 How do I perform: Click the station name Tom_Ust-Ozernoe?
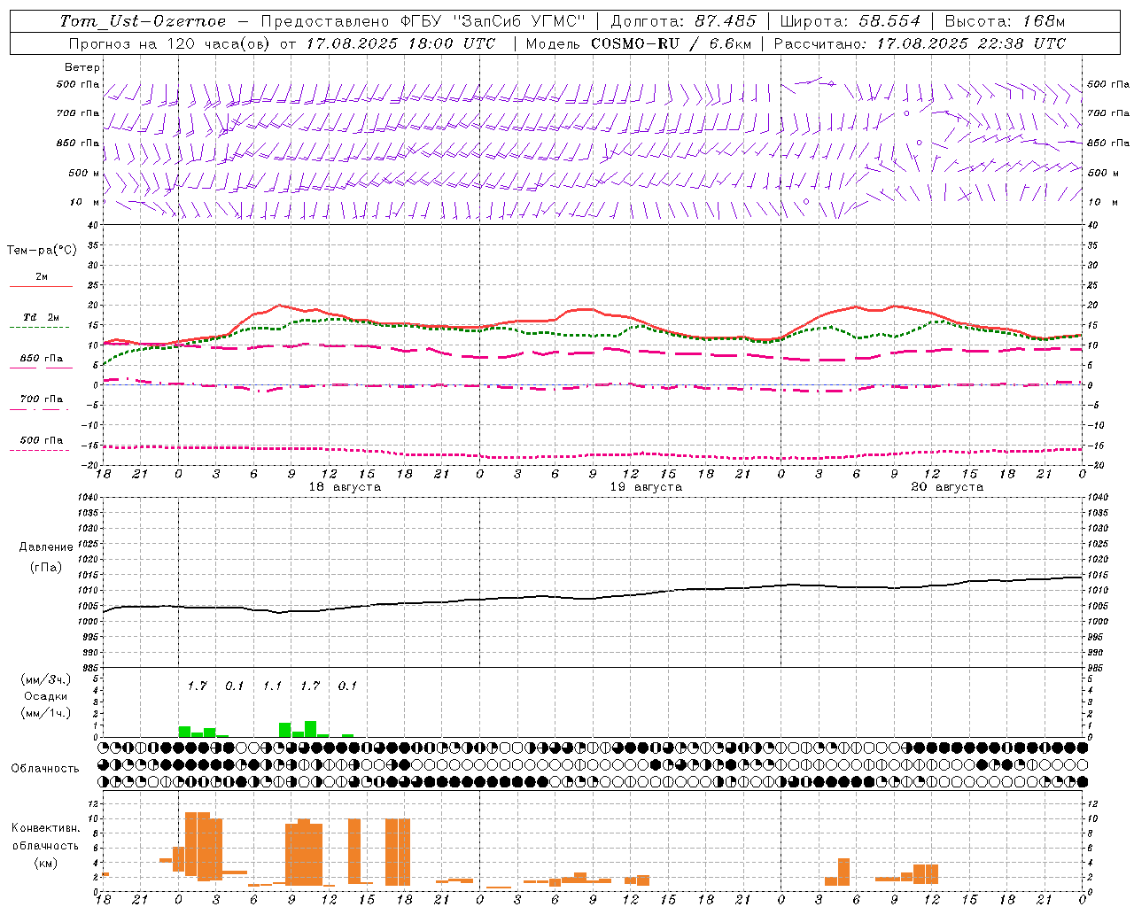click(143, 21)
